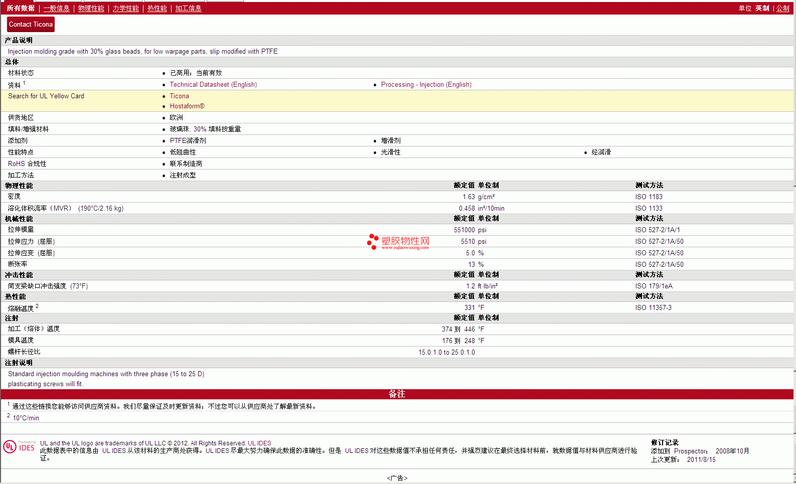Click the Contact Ticona button
This screenshot has height=484, width=796.
[x=31, y=24]
